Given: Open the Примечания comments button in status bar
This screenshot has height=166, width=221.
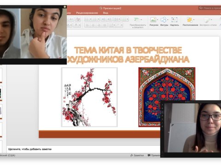Looking at the screenshot, I should point(154,155).
